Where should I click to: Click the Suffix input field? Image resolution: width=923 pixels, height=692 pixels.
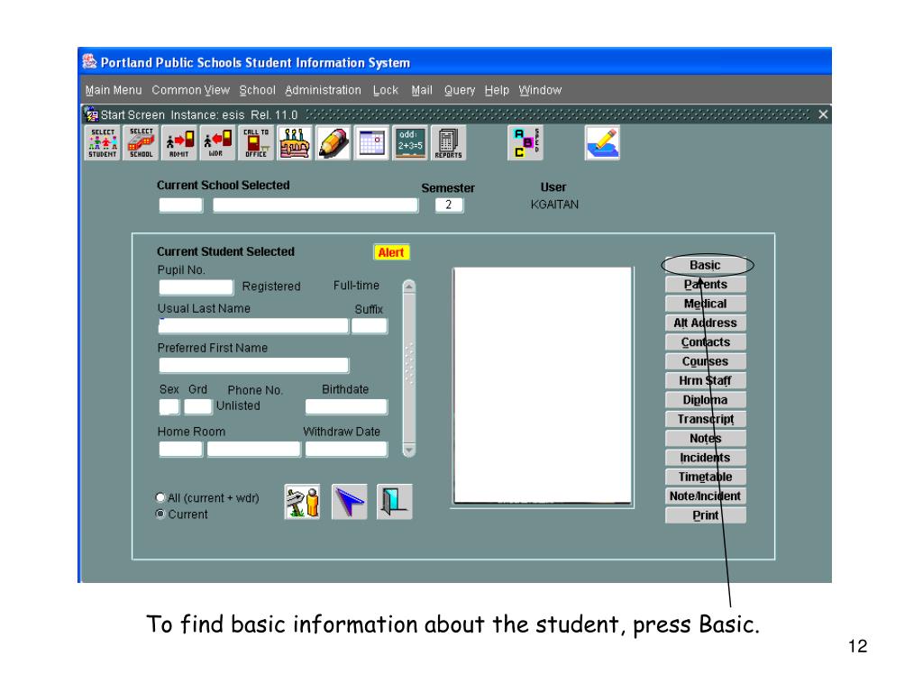point(369,326)
